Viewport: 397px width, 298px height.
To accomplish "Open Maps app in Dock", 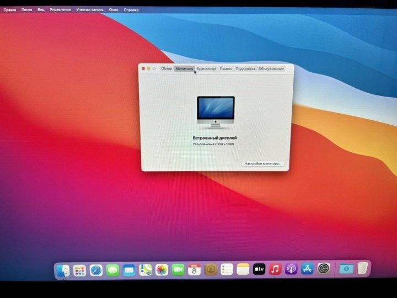I will tap(146, 270).
